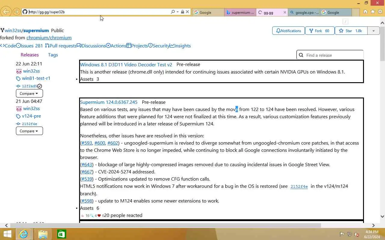Open a new blank tab

click(x=356, y=12)
